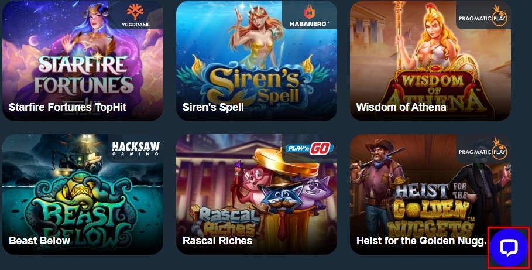Click the Habanero provider logo badge
The image size is (532, 270).
click(x=310, y=15)
